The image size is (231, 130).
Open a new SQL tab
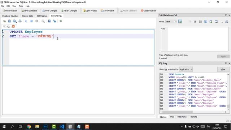[4, 21]
